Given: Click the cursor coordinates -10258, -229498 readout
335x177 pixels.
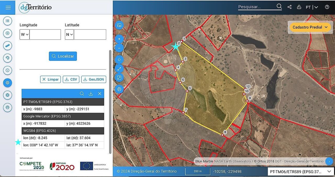Looking at the screenshot, I should pyautogui.click(x=227, y=172).
